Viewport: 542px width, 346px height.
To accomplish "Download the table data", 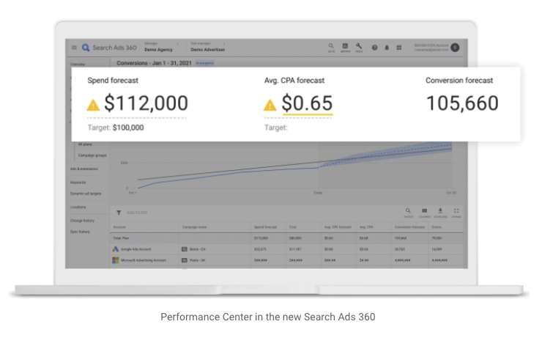I will 440,211.
